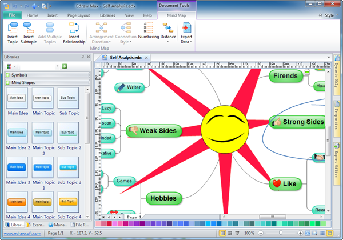The height and width of the screenshot is (240, 343).
Task: Collapse the Mind Shapes library section
Action: [7, 83]
